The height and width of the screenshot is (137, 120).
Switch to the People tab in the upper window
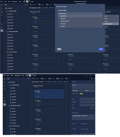pyautogui.click(x=49, y=5)
